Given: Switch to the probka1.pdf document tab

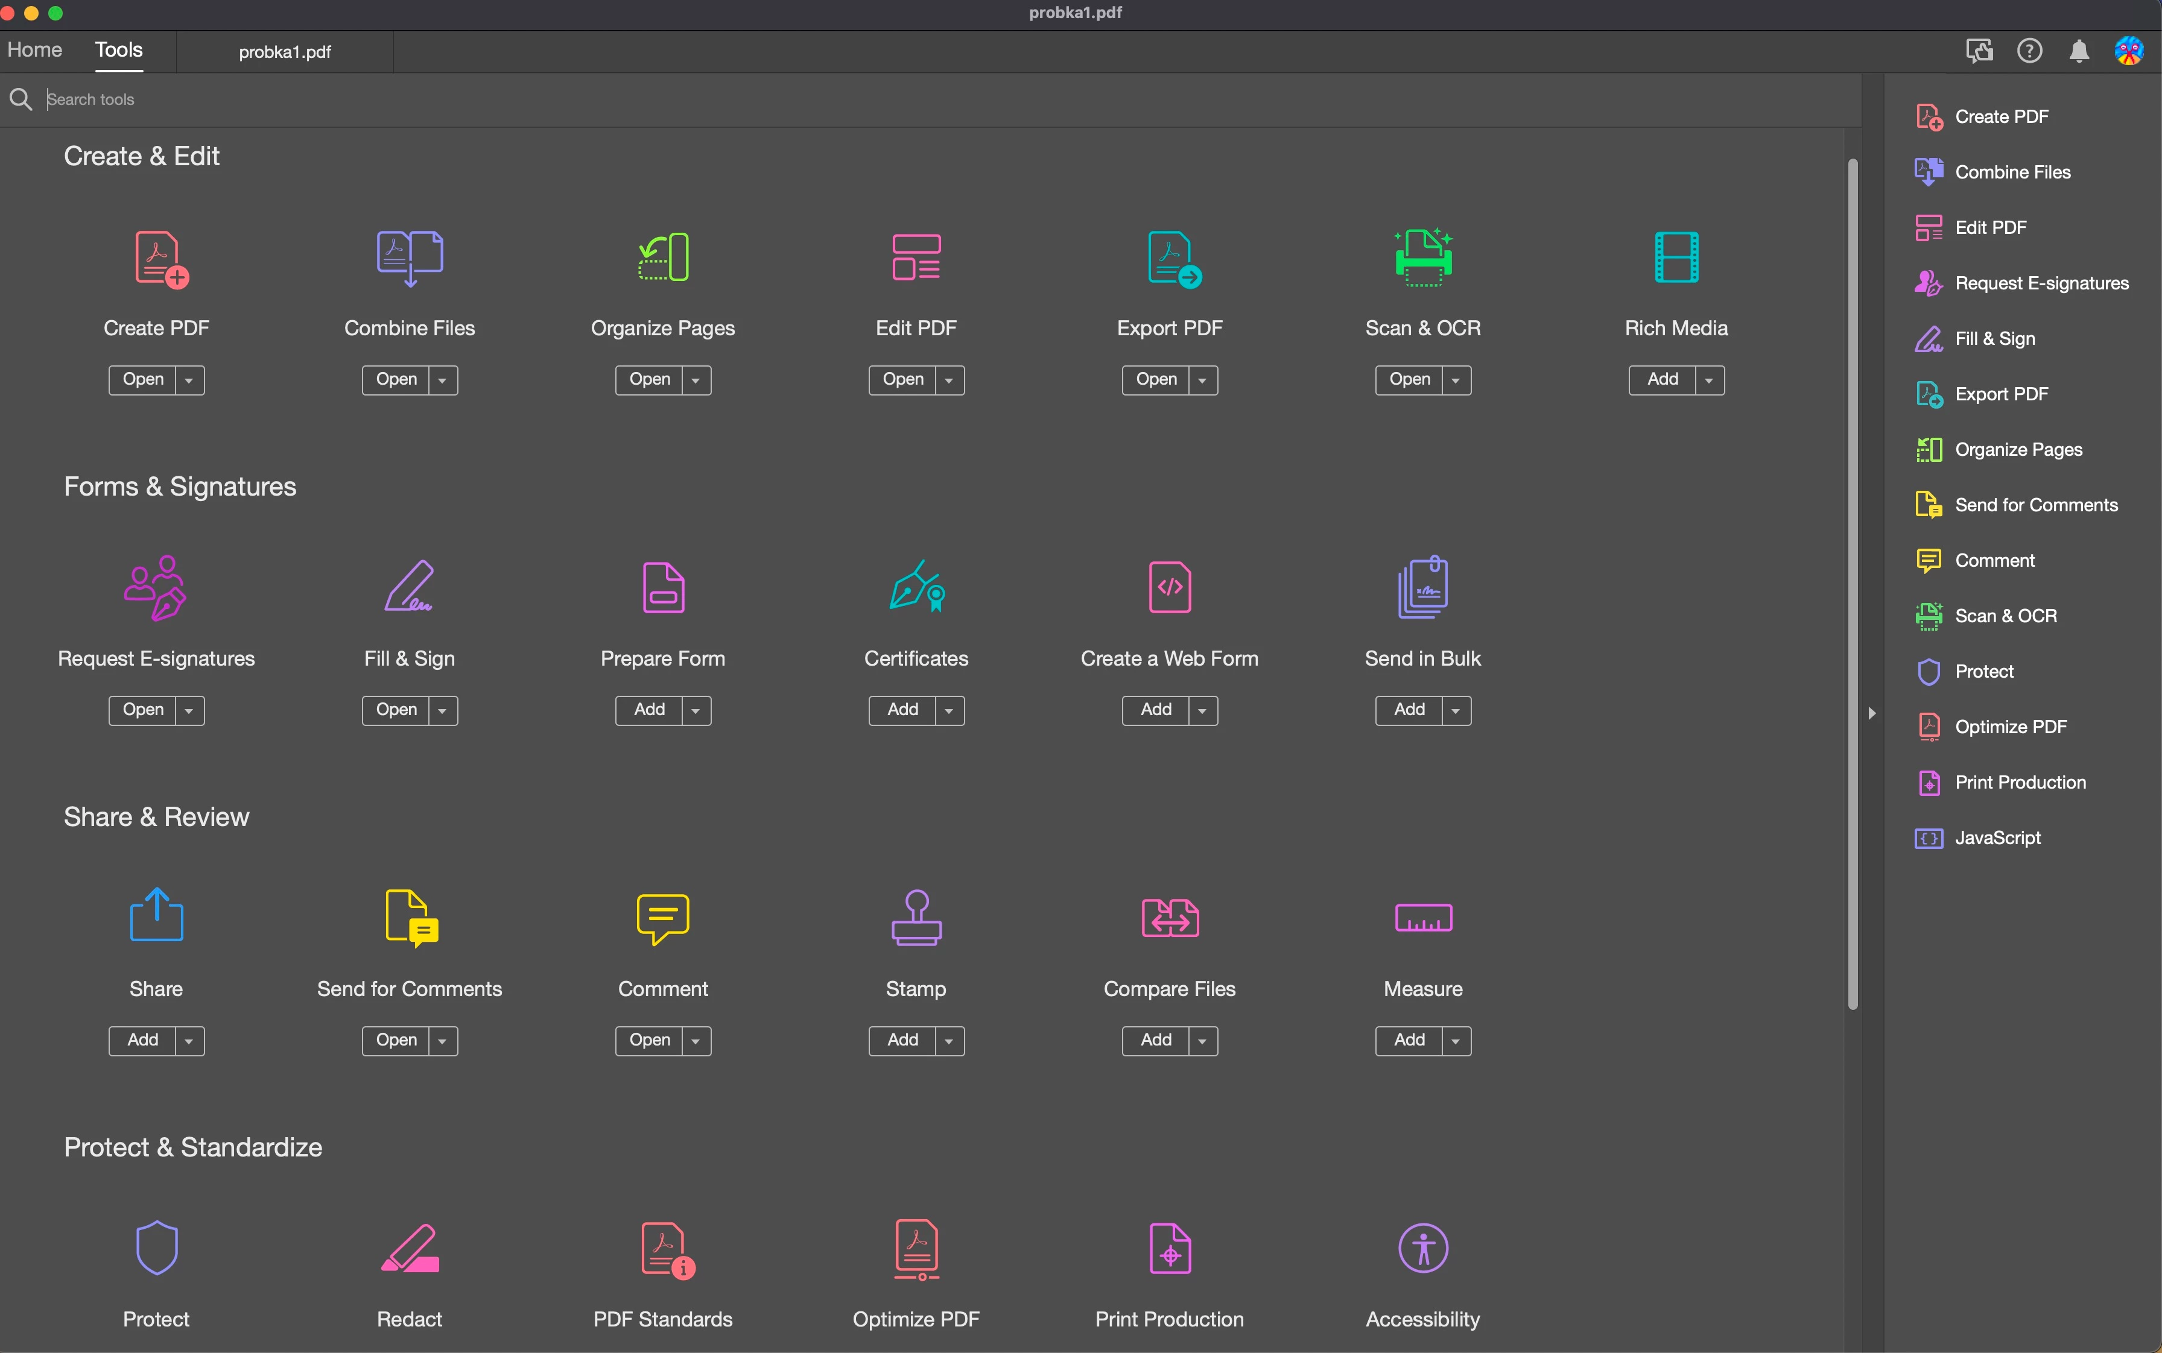Looking at the screenshot, I should coord(285,52).
